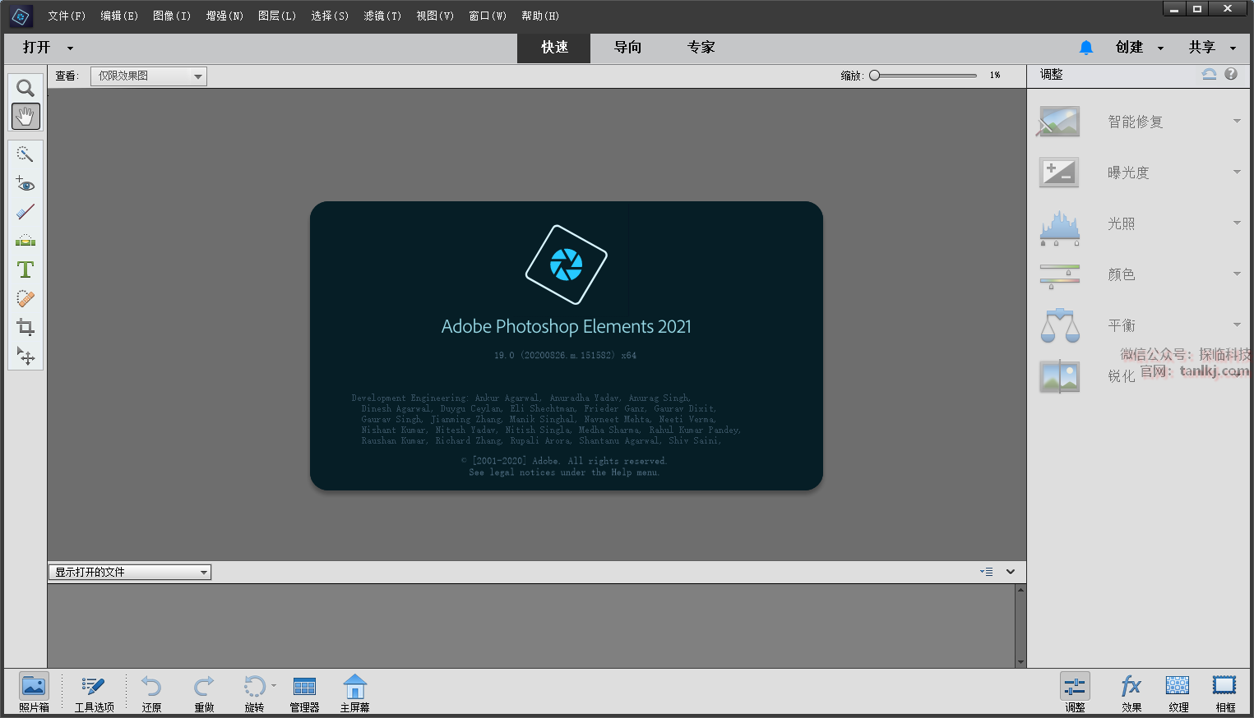
Task: Open the fx effects panel
Action: pyautogui.click(x=1131, y=692)
